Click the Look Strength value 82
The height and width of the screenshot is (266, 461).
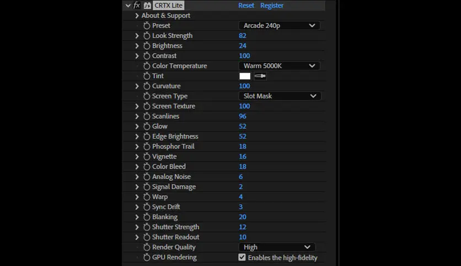click(243, 36)
